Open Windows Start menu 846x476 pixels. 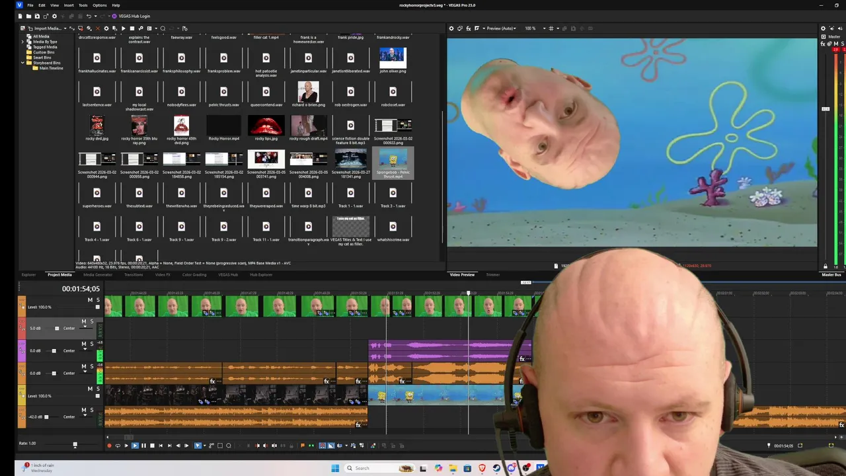click(335, 468)
